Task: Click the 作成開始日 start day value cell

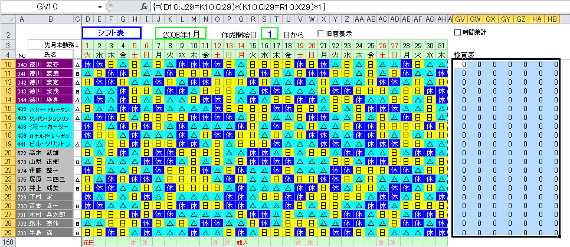Action: (270, 34)
